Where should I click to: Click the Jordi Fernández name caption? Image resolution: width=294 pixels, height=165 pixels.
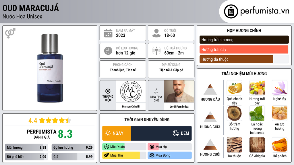coord(179,107)
